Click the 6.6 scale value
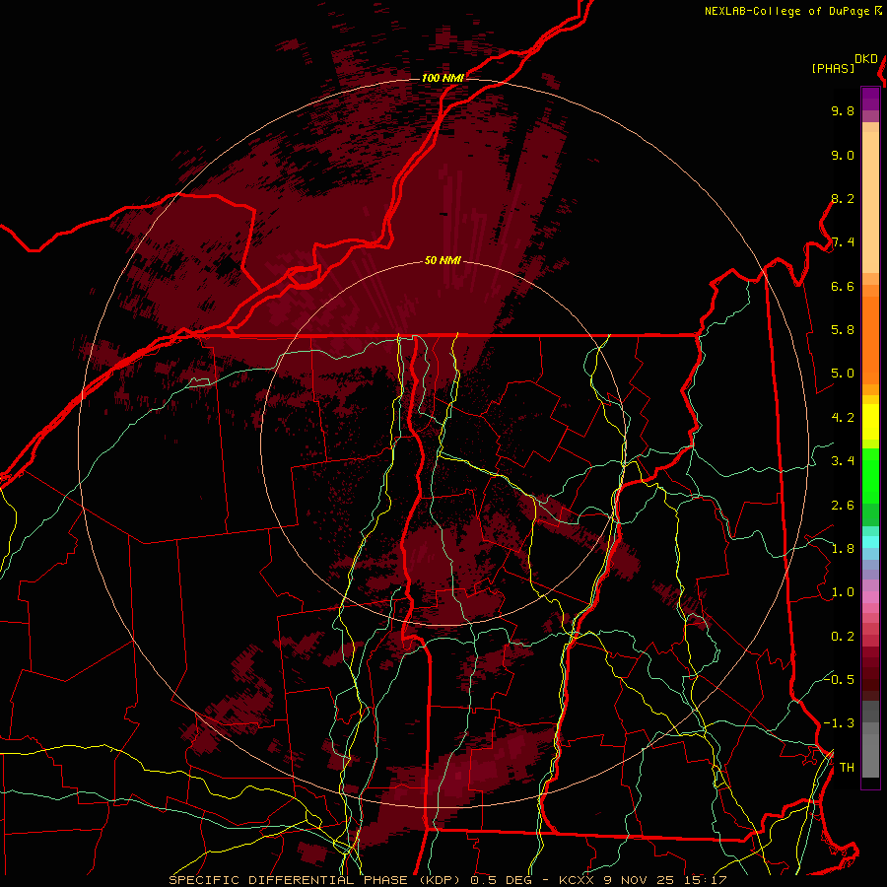Image resolution: width=887 pixels, height=887 pixels. (x=843, y=286)
